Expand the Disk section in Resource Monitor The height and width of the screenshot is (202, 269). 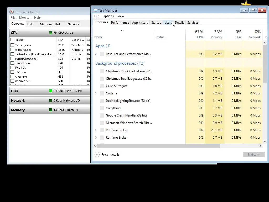[50, 91]
